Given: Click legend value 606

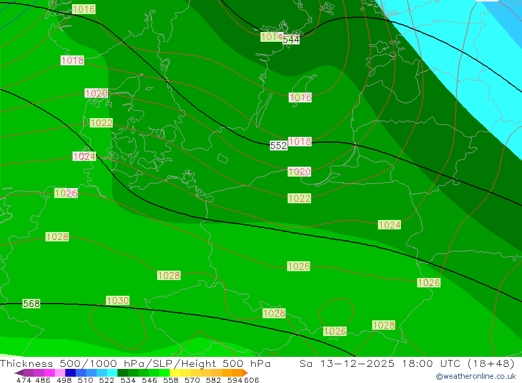Looking at the screenshot, I should click(x=252, y=380).
